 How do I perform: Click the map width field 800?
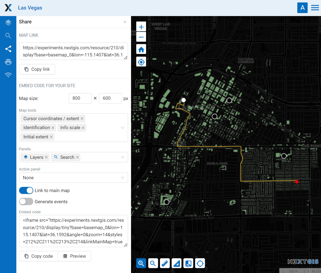pos(80,98)
